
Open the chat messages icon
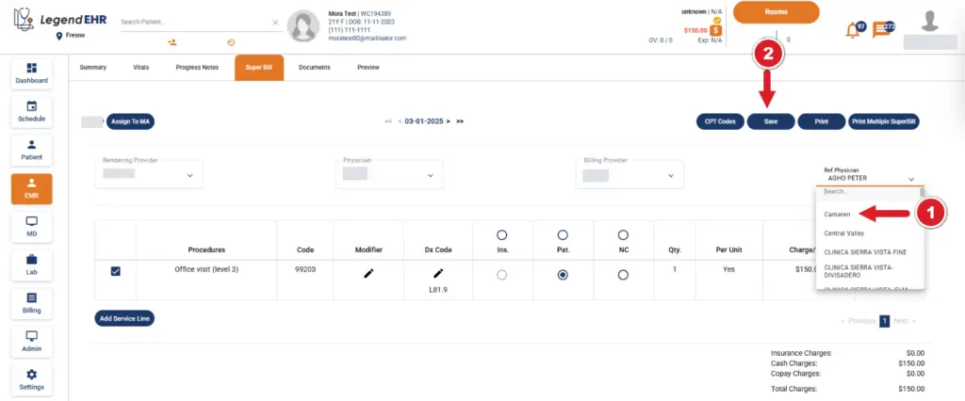(x=881, y=29)
